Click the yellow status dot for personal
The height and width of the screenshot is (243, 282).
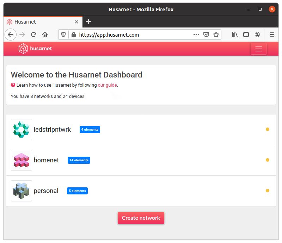pos(268,191)
